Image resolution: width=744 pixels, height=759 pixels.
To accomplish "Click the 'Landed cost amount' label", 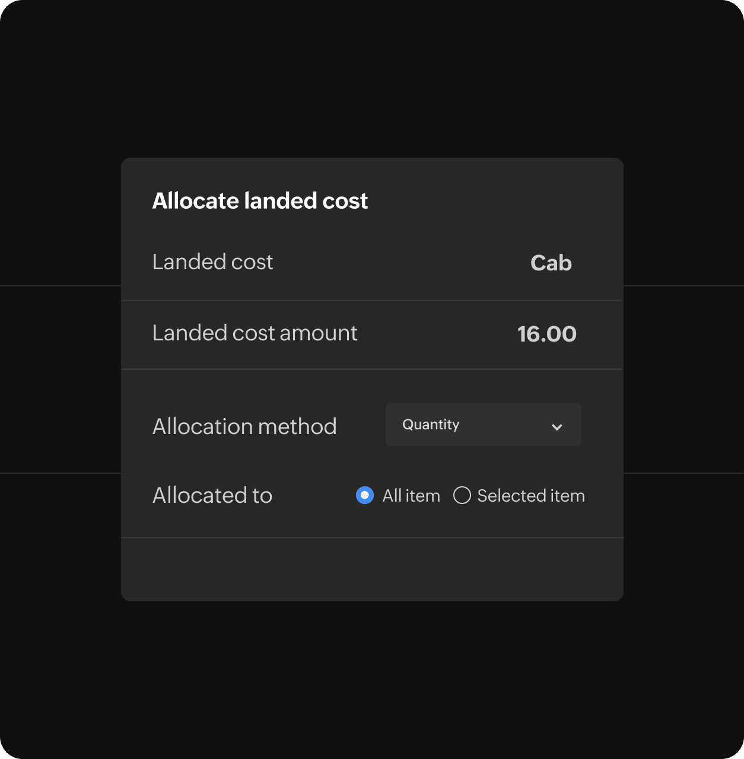I will pyautogui.click(x=255, y=333).
